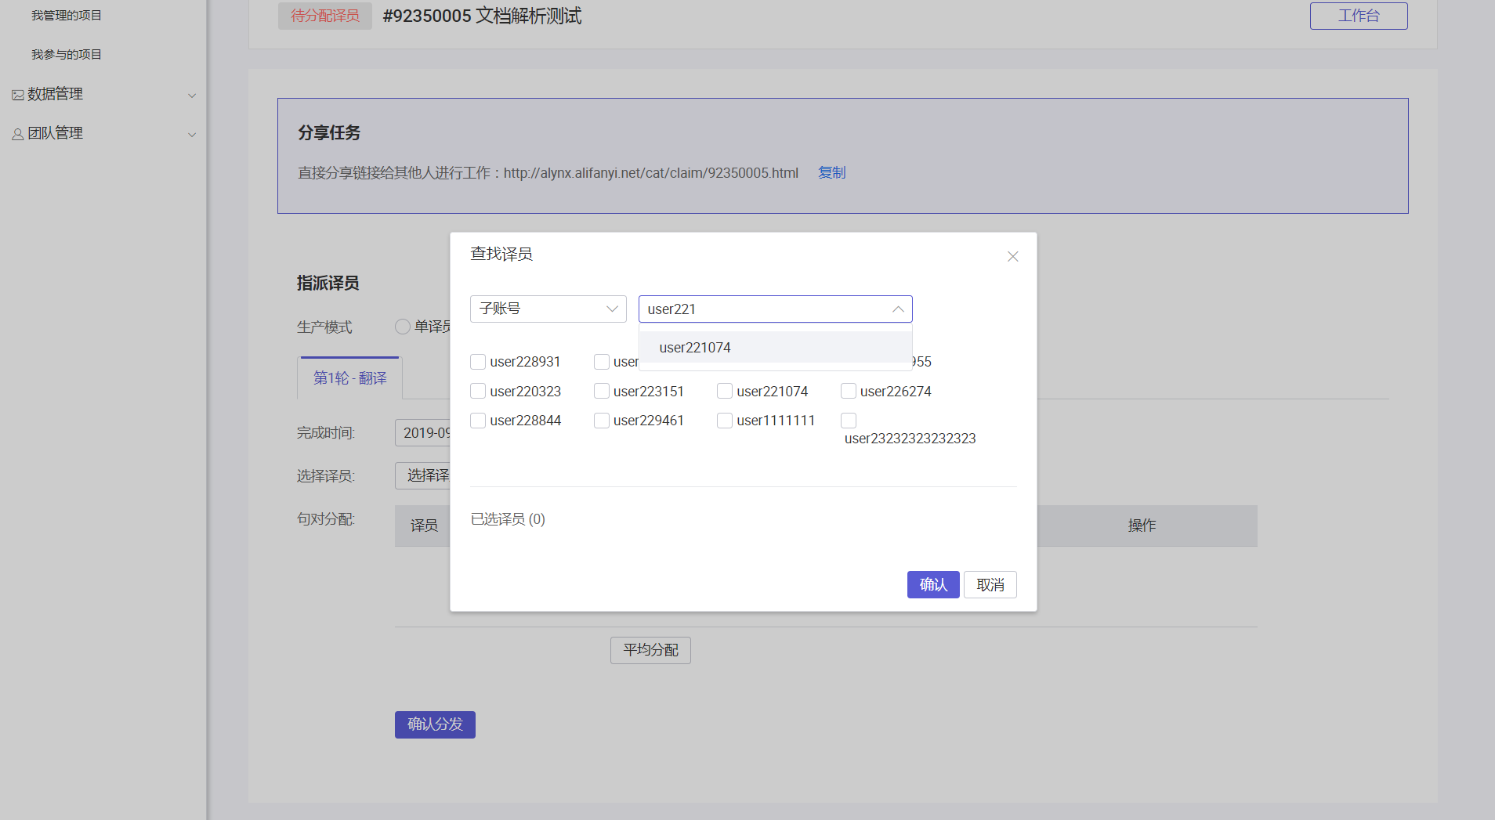Expand the 团队管理 menu chevron

(192, 135)
